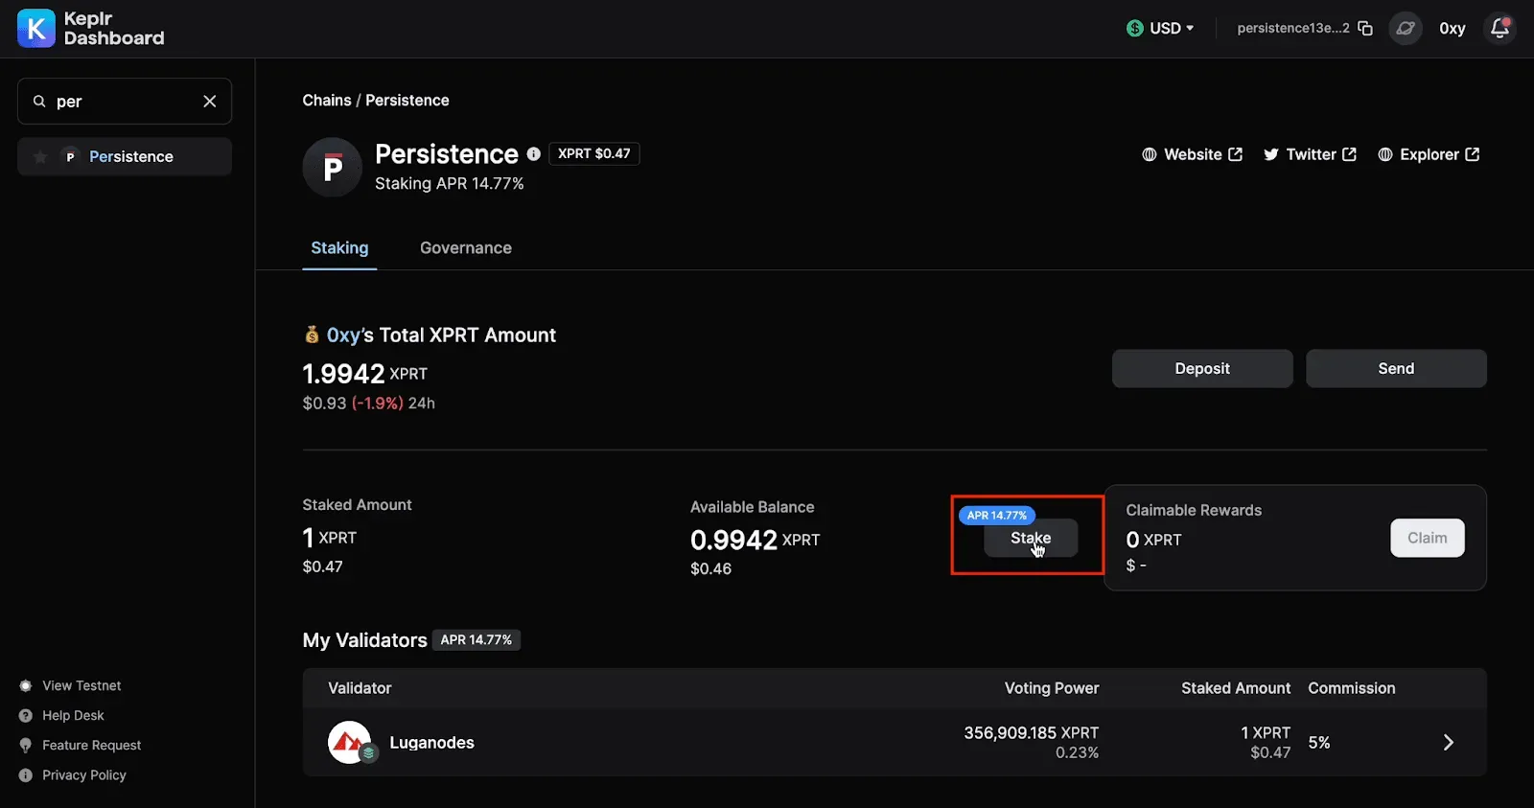Sort by the Voting Power column

click(1052, 688)
